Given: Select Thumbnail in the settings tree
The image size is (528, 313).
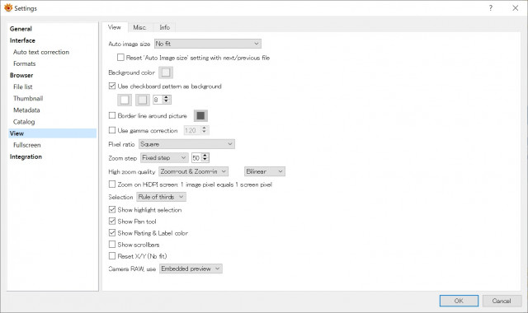Looking at the screenshot, I should coord(28,99).
